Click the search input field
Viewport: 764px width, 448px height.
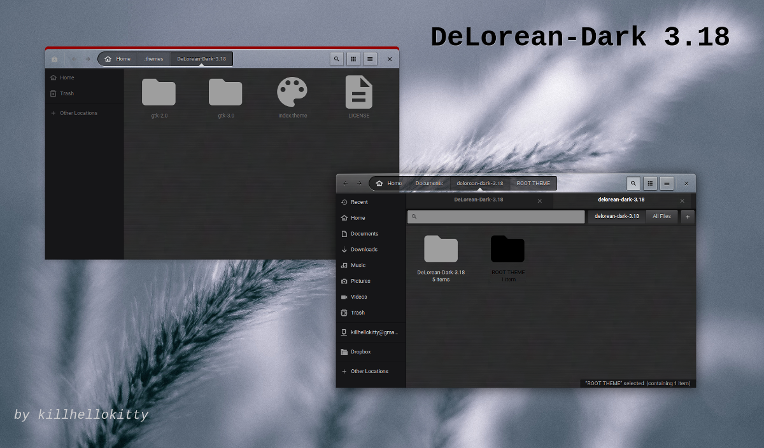point(496,217)
